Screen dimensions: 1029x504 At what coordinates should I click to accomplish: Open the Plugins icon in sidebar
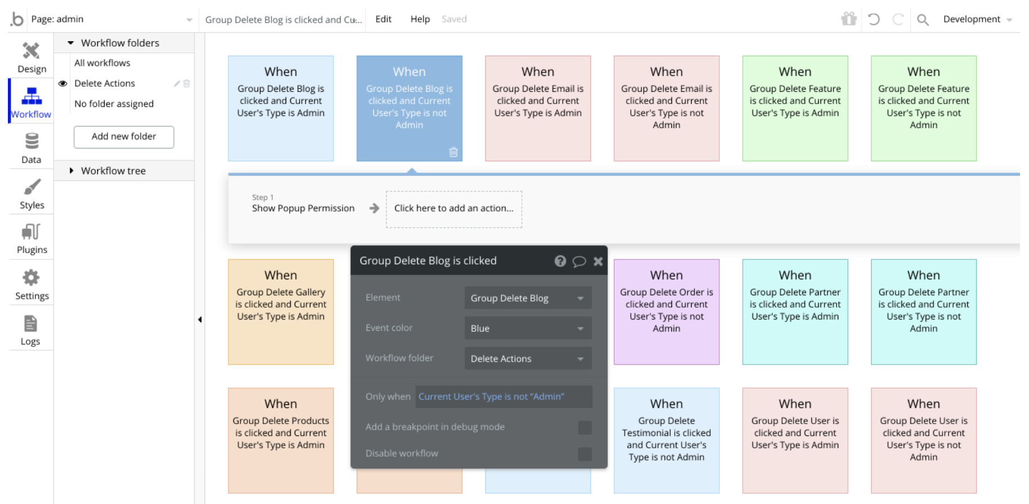coord(31,232)
